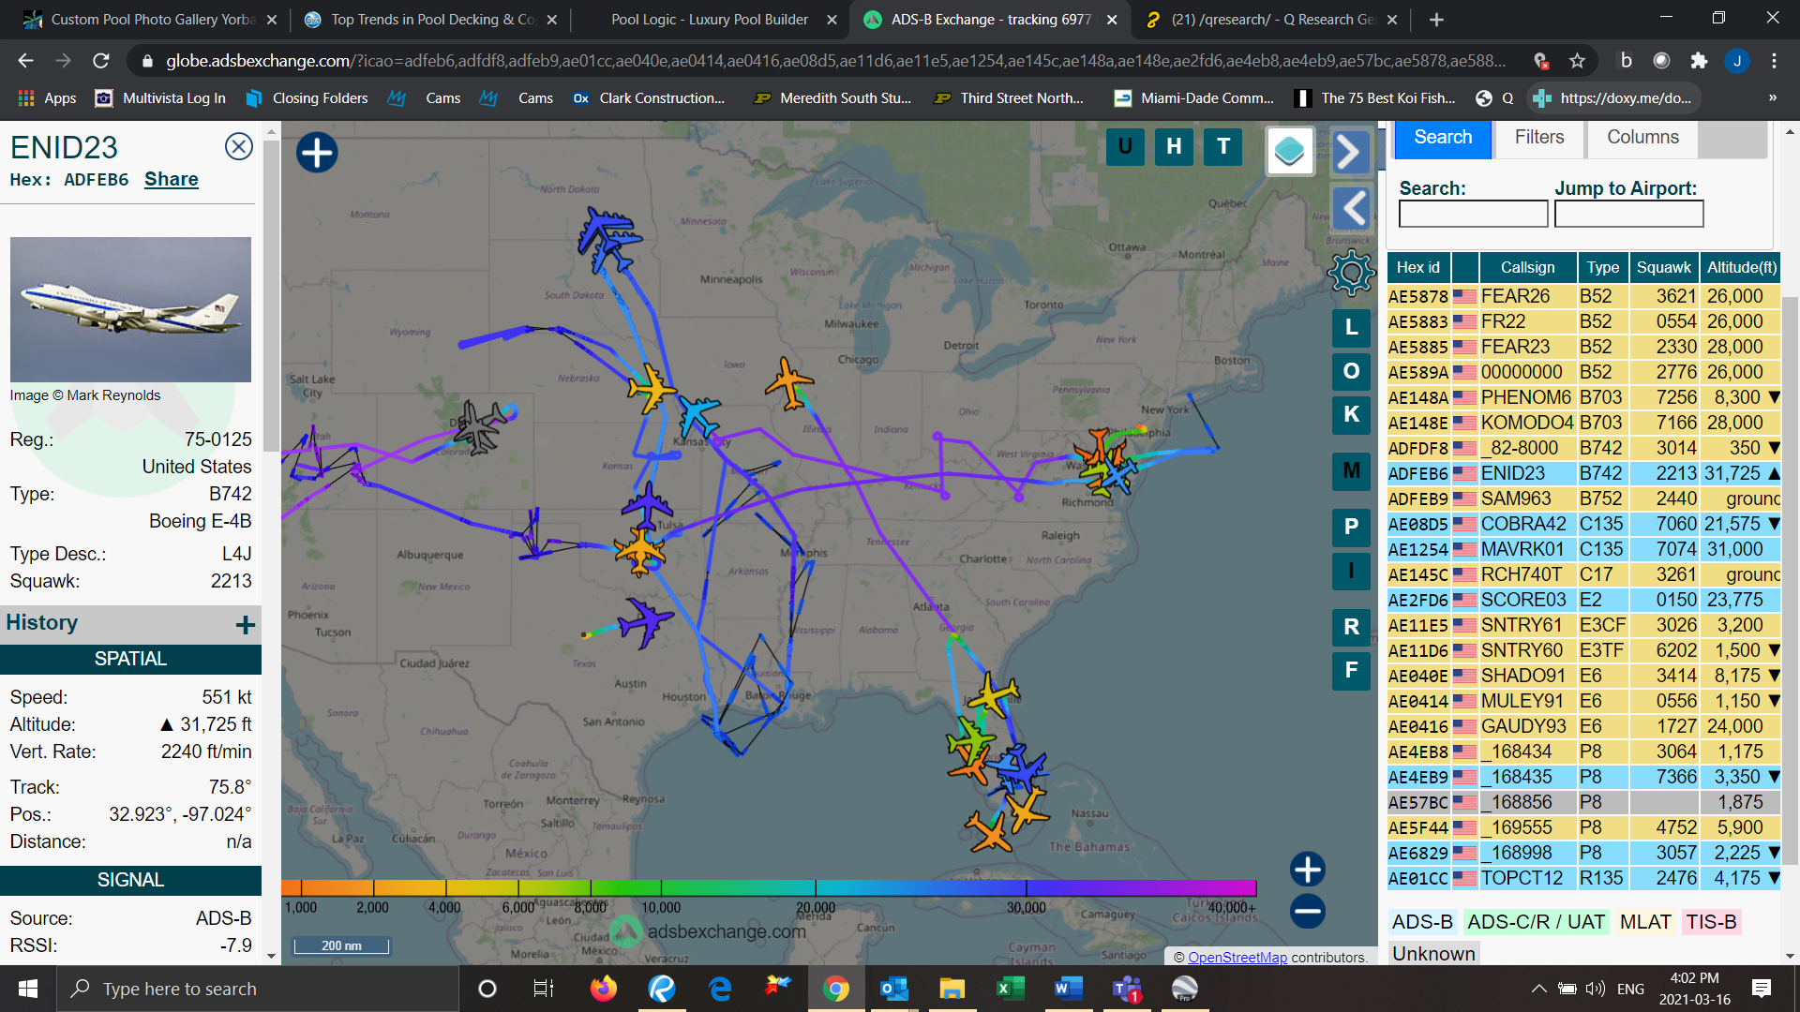Click the R map button
Screen dimensions: 1800x1012
tap(1351, 627)
